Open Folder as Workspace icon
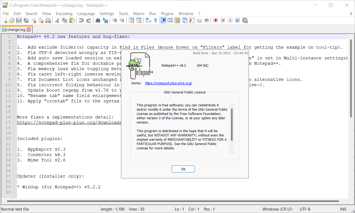 pyautogui.click(x=199, y=20)
